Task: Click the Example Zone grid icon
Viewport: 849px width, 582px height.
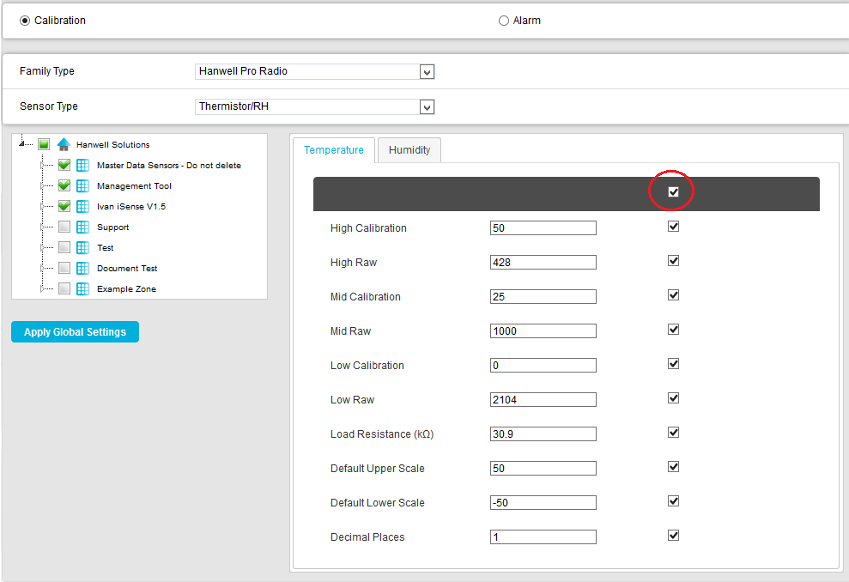Action: click(x=83, y=289)
